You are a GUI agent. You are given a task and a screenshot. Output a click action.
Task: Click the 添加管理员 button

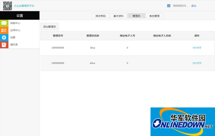click(49, 26)
